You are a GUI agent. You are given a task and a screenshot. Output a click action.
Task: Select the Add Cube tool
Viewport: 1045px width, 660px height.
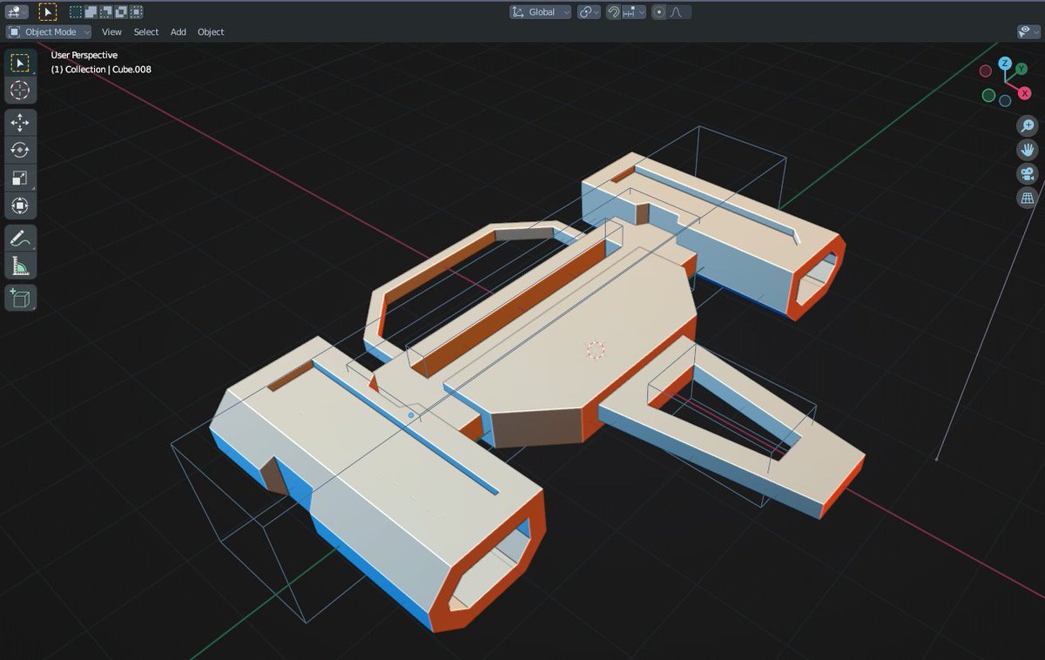click(19, 298)
